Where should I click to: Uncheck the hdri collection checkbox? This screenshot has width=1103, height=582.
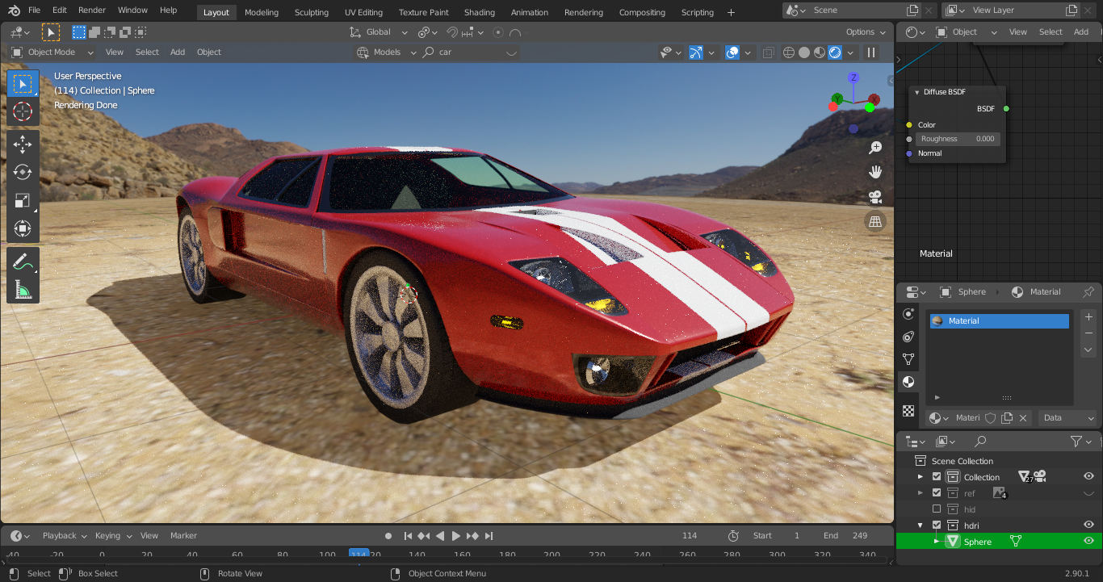[937, 525]
